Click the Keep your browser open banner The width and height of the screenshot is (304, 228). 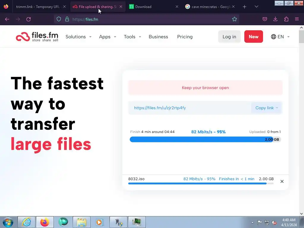(x=205, y=88)
